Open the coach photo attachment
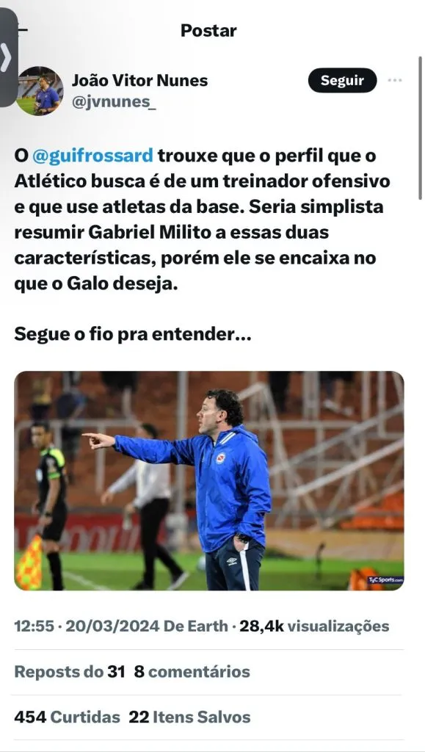 tap(209, 480)
